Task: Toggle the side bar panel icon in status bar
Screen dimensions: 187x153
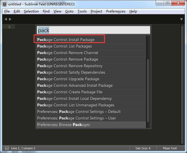Action: (7, 148)
